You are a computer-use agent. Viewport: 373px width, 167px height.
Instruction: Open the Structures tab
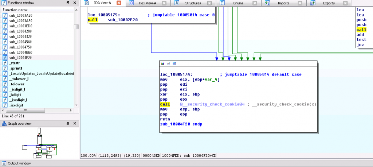[193, 3]
